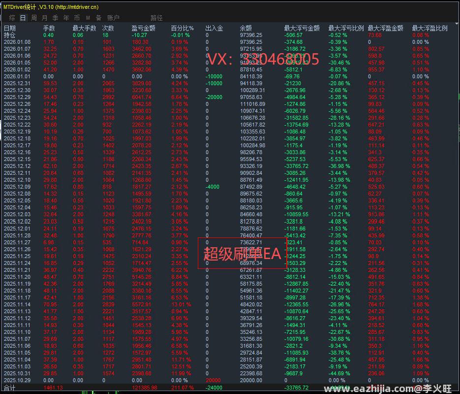Click the 最大浮盈比例 column header
The image size is (460, 394).
[430, 28]
